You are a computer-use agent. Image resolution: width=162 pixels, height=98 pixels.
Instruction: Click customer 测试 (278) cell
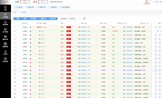click(42, 43)
